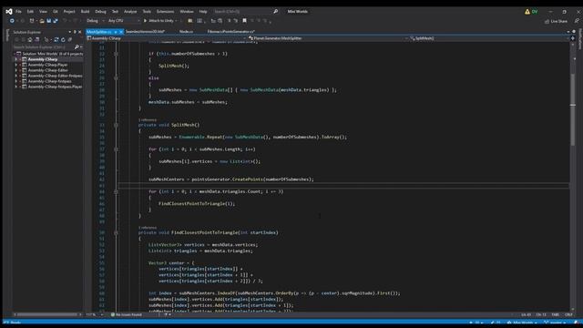Switch to the FibonacciPointsGenerator.cs tab
The image size is (583, 328).
click(x=230, y=32)
